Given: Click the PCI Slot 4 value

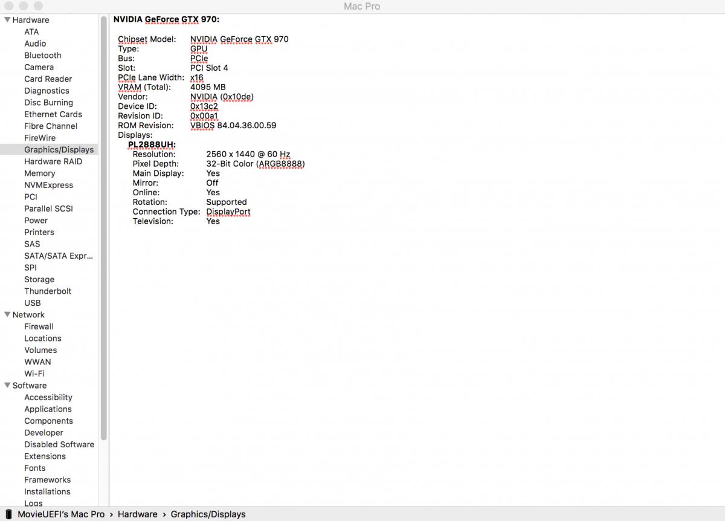Looking at the screenshot, I should pos(209,68).
